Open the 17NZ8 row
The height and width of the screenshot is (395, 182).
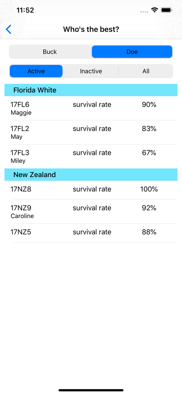[x=91, y=190]
